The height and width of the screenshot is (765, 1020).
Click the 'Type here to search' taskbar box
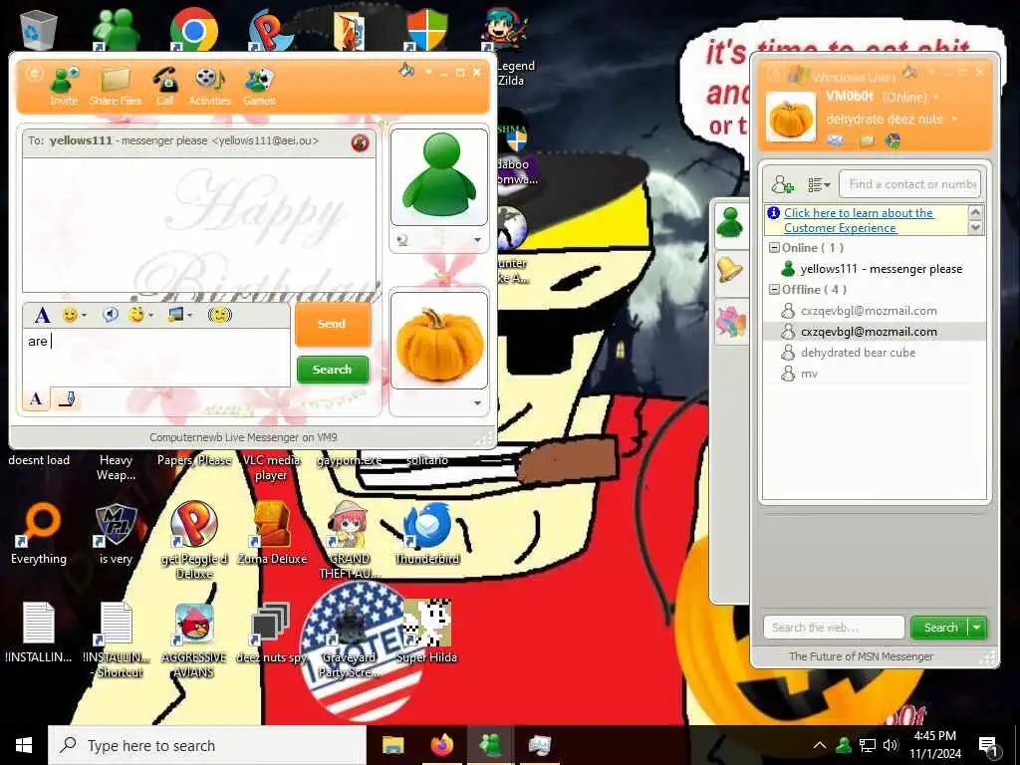point(207,745)
